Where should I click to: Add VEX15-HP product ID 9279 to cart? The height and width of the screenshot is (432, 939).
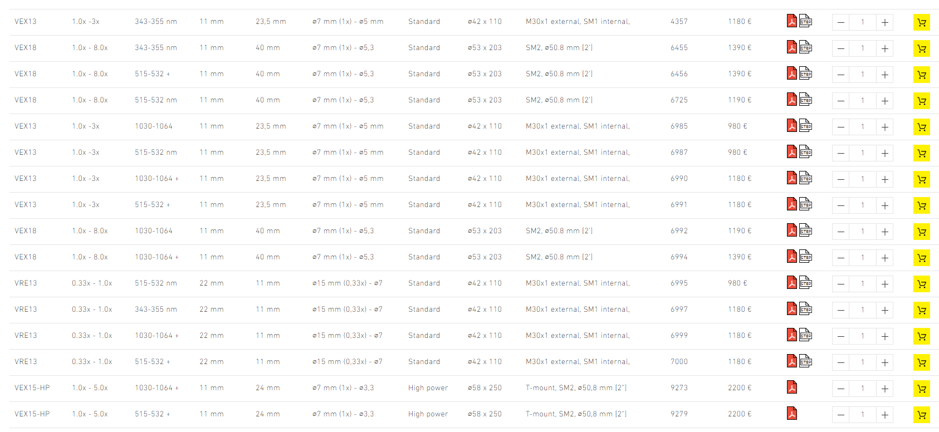point(921,415)
